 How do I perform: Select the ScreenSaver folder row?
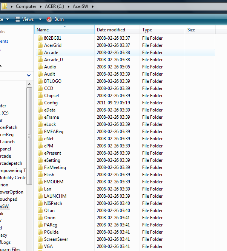[x=126, y=239]
